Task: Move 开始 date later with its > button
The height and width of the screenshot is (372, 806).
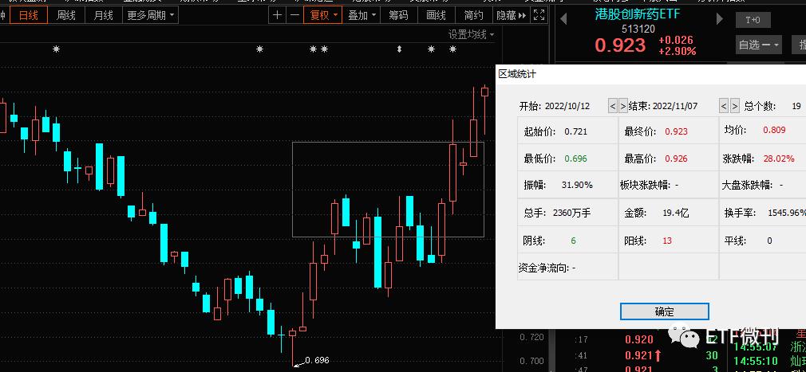Action: [x=622, y=106]
